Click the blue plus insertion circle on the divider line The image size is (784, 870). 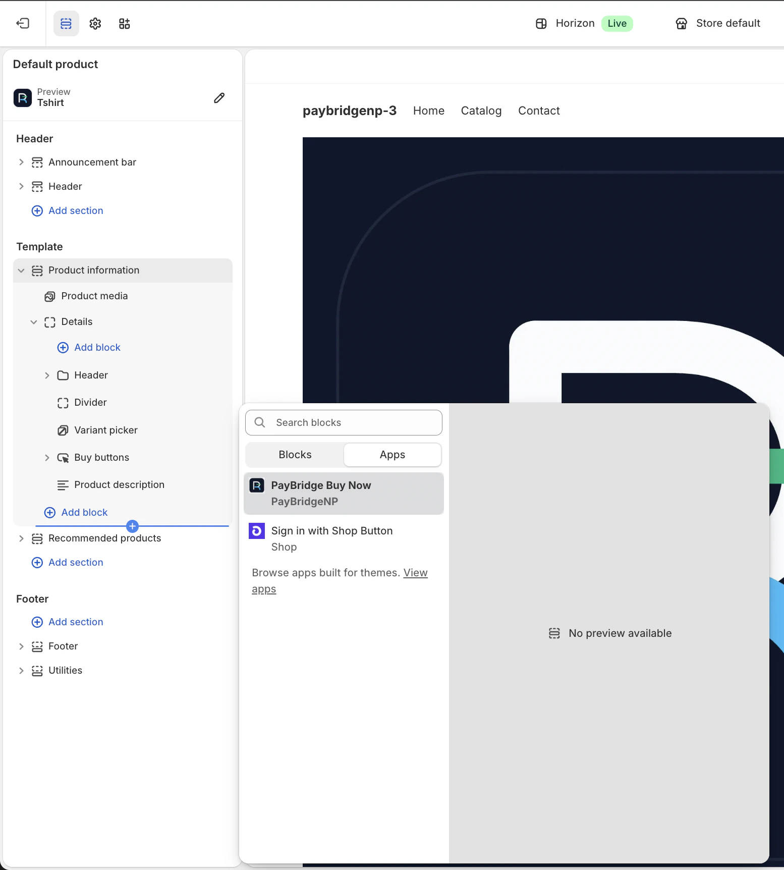pyautogui.click(x=133, y=526)
